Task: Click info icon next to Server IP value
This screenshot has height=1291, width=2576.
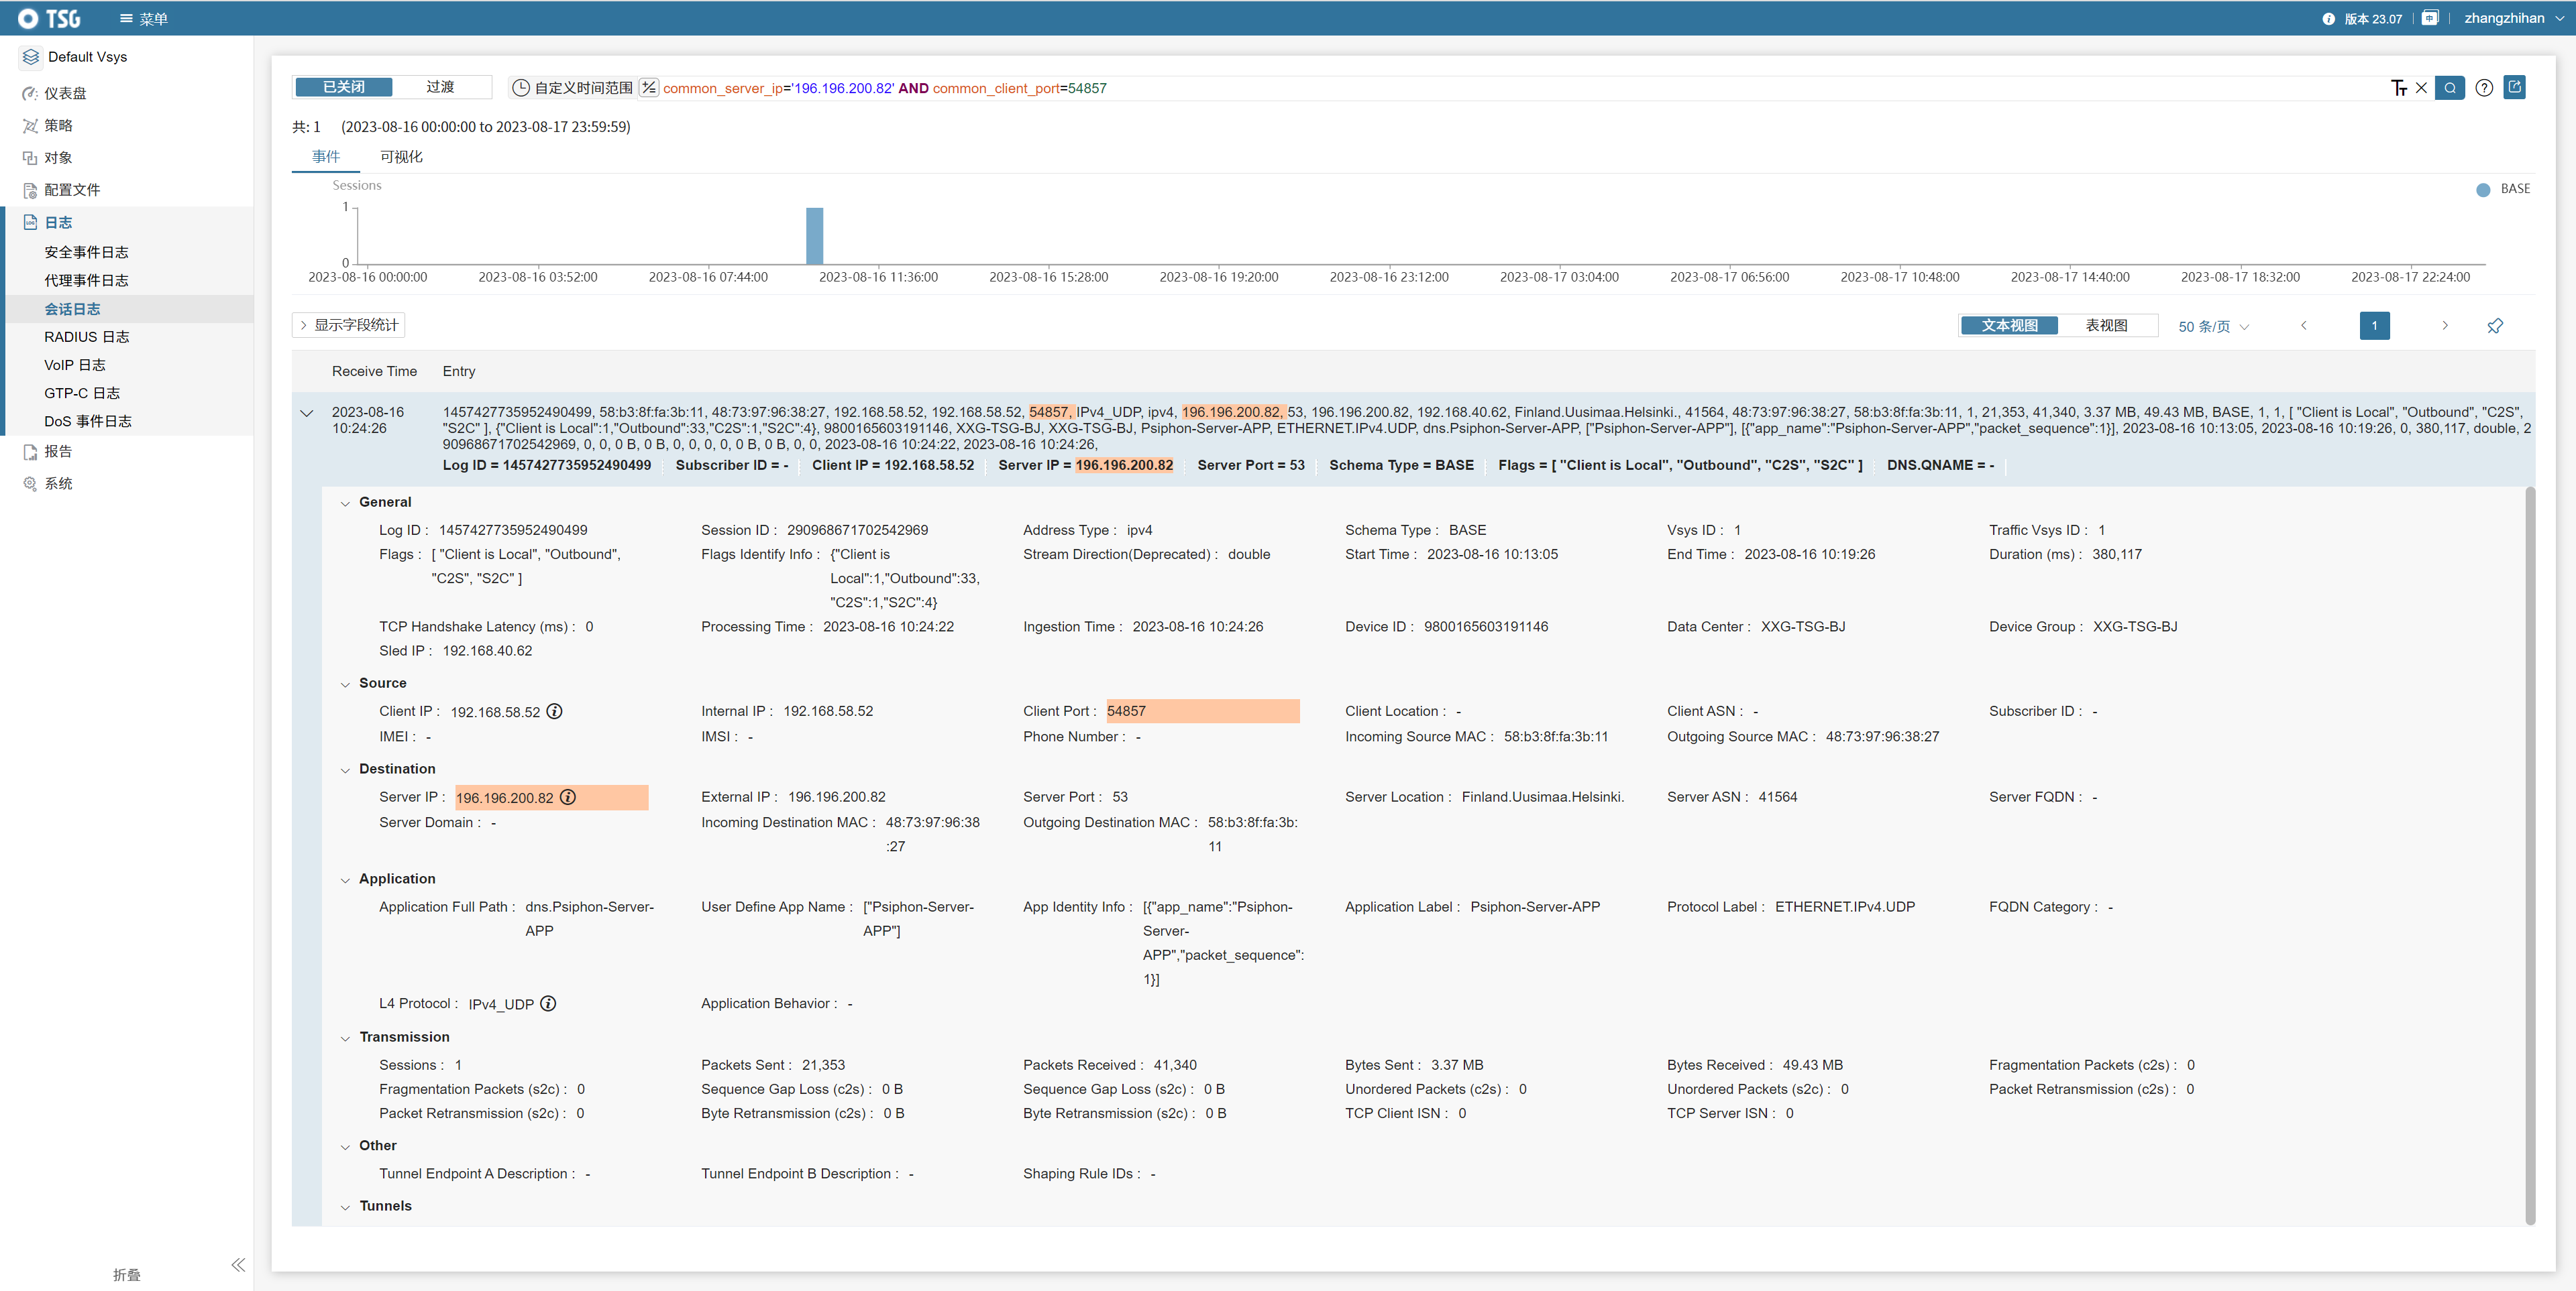Action: 568,798
